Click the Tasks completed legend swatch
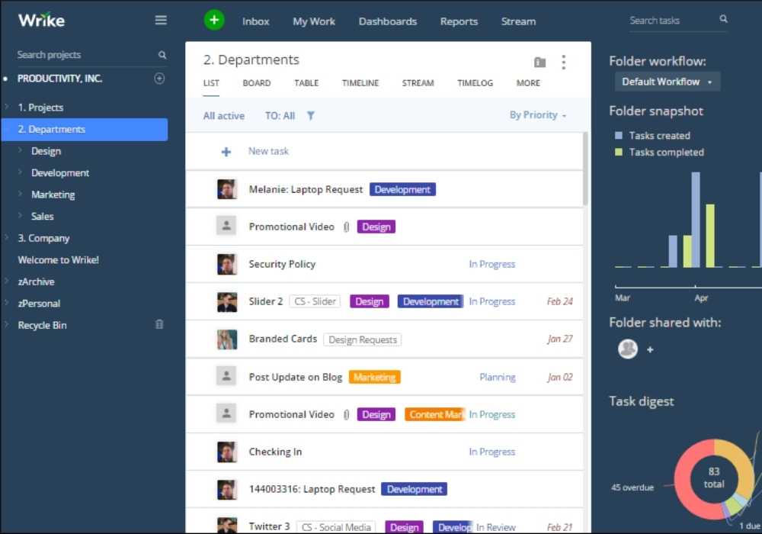Image resolution: width=762 pixels, height=534 pixels. tap(619, 153)
